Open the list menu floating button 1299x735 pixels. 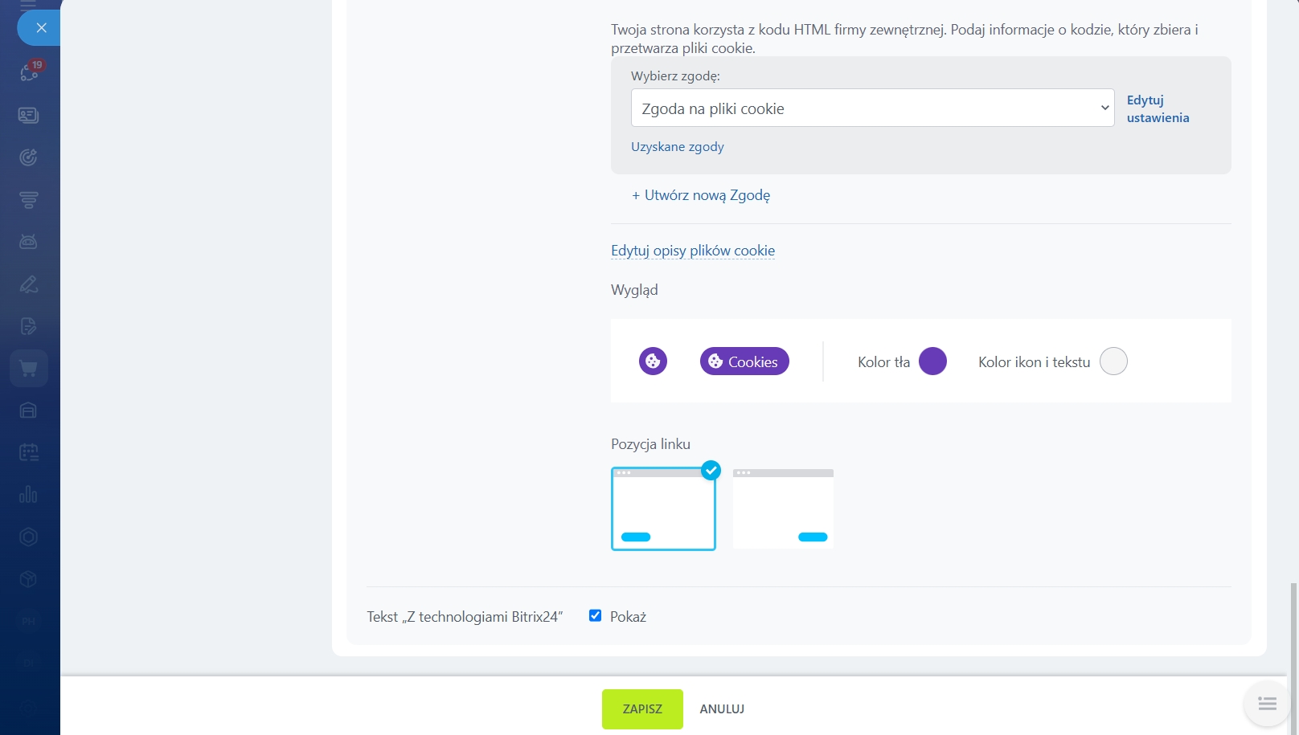pyautogui.click(x=1267, y=704)
